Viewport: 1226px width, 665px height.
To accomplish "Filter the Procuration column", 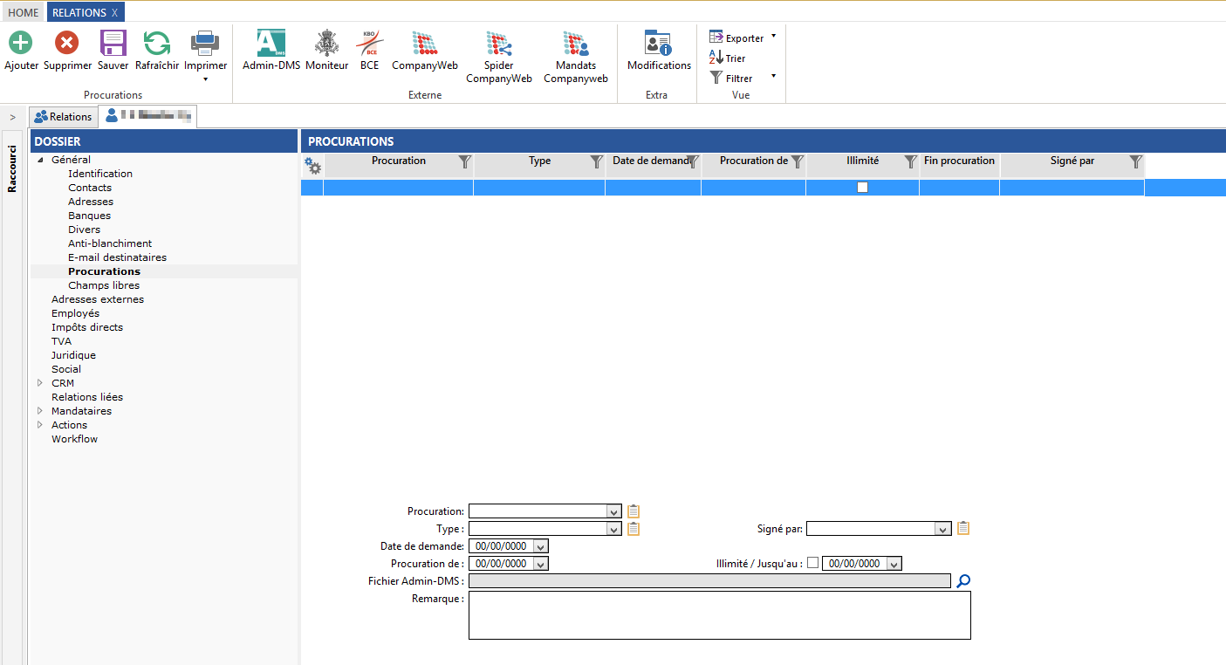I will (x=465, y=161).
